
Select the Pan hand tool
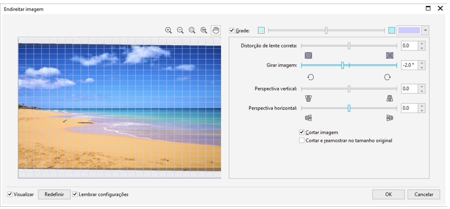pos(216,30)
